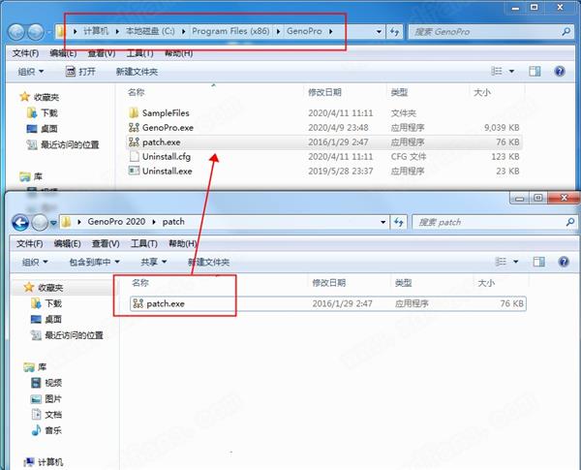Image resolution: width=581 pixels, height=470 pixels.
Task: Expand 组织 dropdown in patch window
Action: [35, 263]
